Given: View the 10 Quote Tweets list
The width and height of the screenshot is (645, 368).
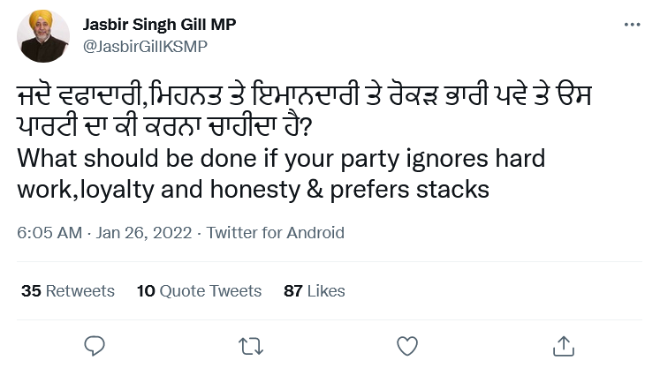Looking at the screenshot, I should click(200, 290).
